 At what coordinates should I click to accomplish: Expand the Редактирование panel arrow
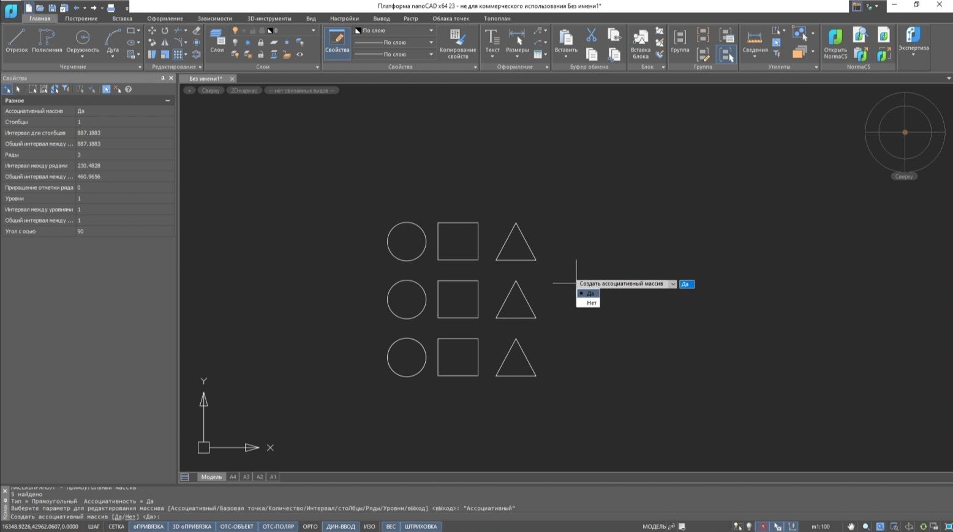(200, 67)
